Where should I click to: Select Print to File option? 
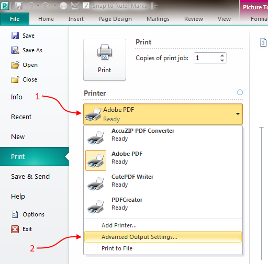(x=163, y=248)
